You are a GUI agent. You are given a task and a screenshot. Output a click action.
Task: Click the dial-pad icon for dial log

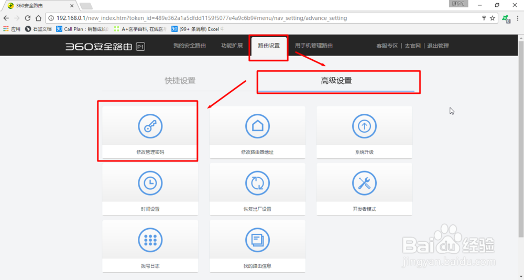tap(150, 240)
